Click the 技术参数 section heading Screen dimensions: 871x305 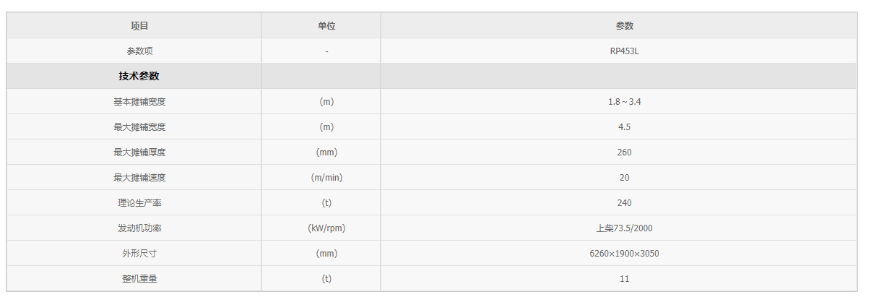click(x=139, y=76)
